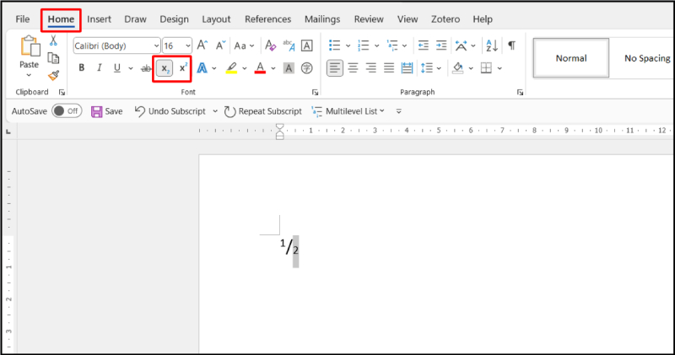Apply Bold formatting
The width and height of the screenshot is (675, 355).
(x=82, y=68)
